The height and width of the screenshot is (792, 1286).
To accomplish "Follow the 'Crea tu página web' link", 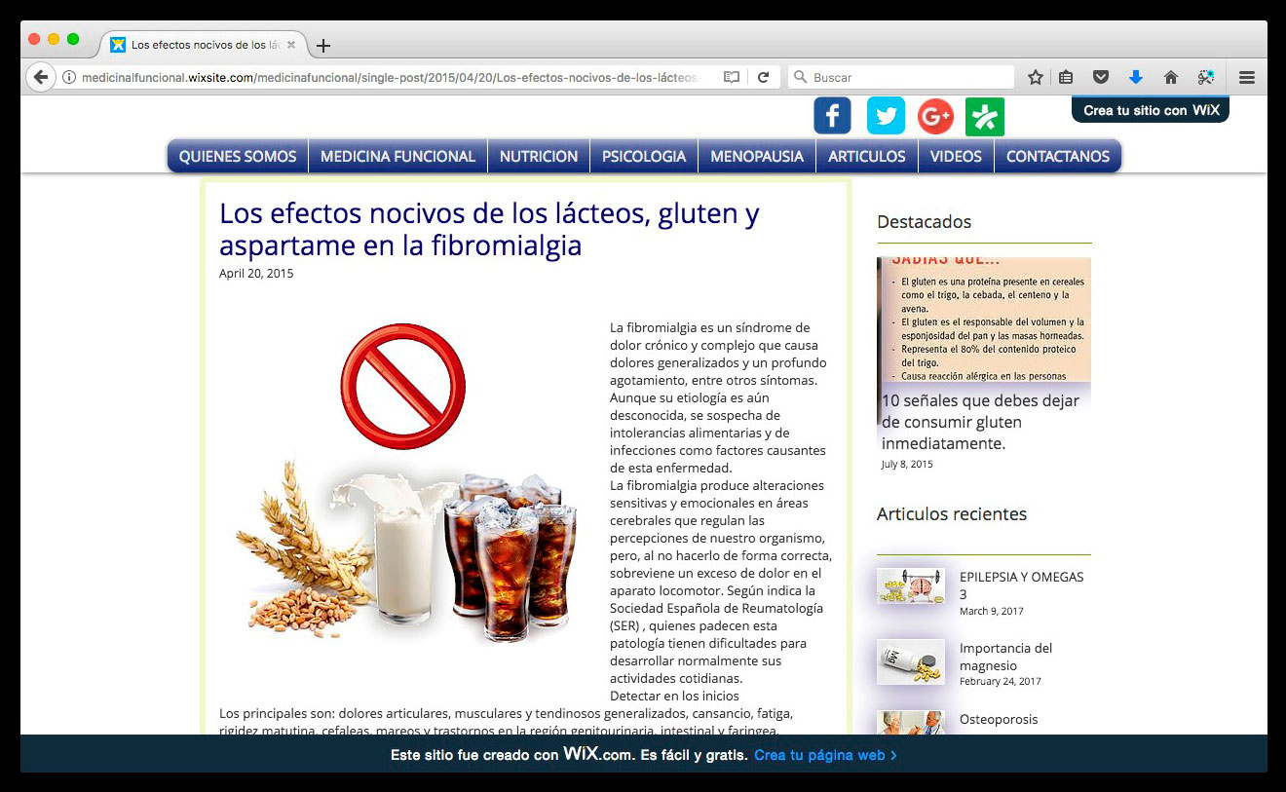I will [825, 755].
